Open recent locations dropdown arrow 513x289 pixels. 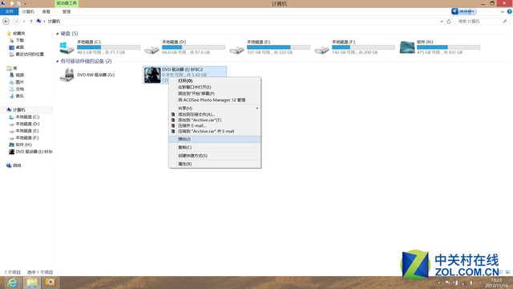click(x=24, y=22)
